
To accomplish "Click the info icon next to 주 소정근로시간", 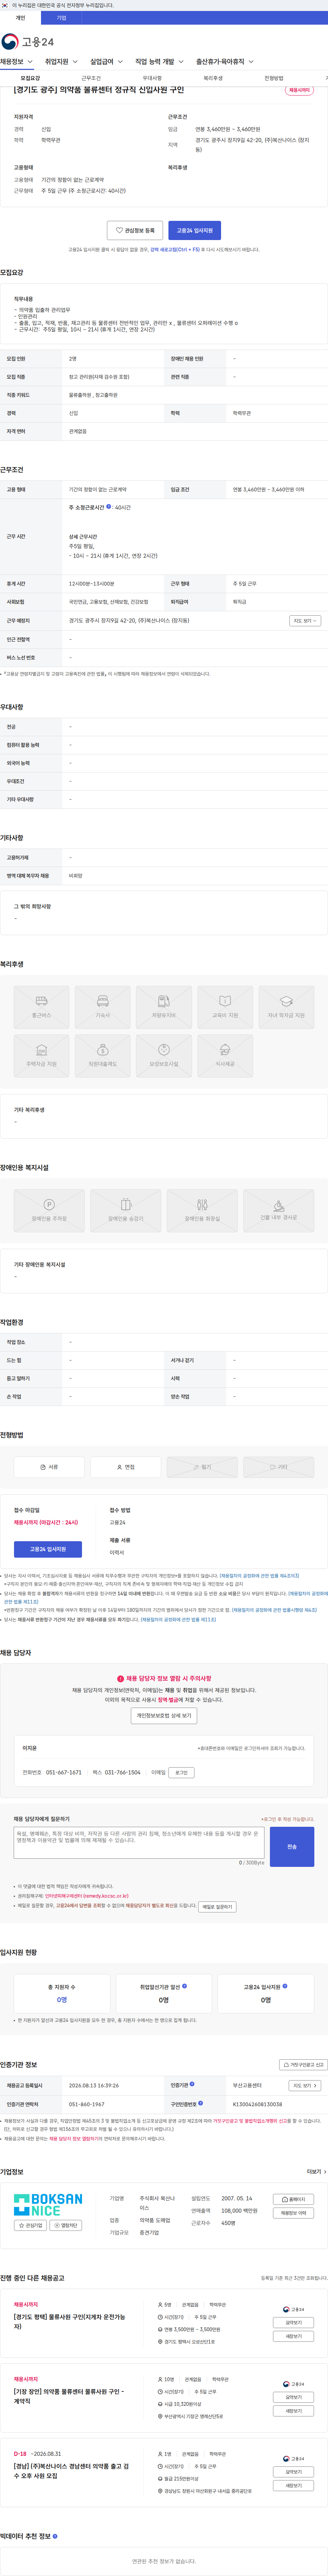I will [109, 507].
